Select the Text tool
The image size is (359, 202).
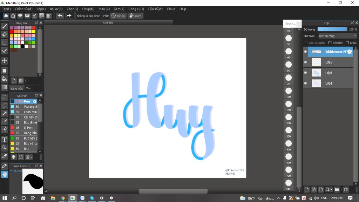click(x=4, y=140)
